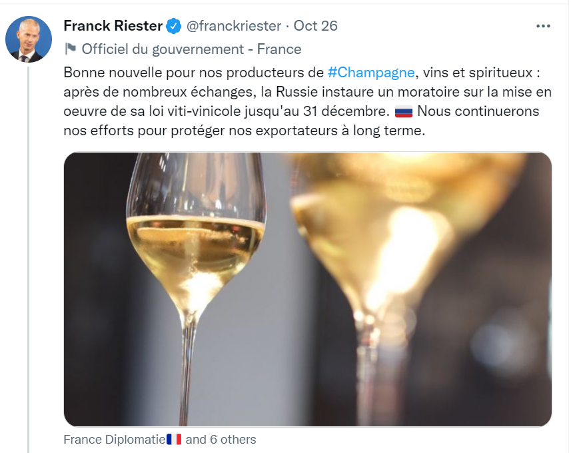Click the French flag emoji beside France Diplomatie
The image size is (583, 453).
174,440
